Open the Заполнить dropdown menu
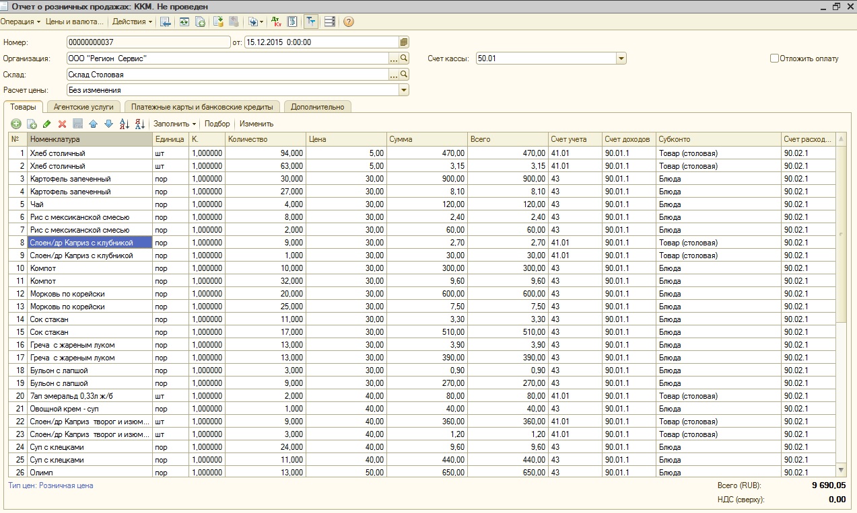This screenshot has width=857, height=513. click(x=174, y=124)
